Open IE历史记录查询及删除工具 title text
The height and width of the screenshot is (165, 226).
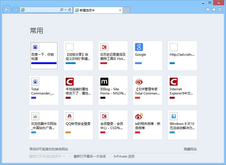coord(113,57)
